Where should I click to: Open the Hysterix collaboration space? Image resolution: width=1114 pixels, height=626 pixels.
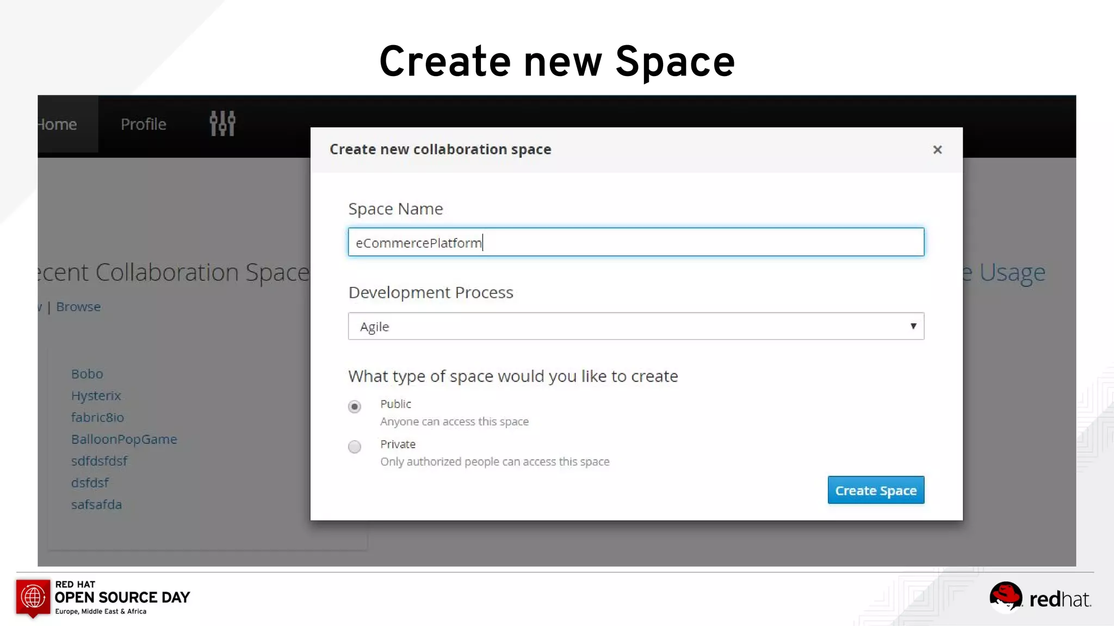(x=96, y=396)
